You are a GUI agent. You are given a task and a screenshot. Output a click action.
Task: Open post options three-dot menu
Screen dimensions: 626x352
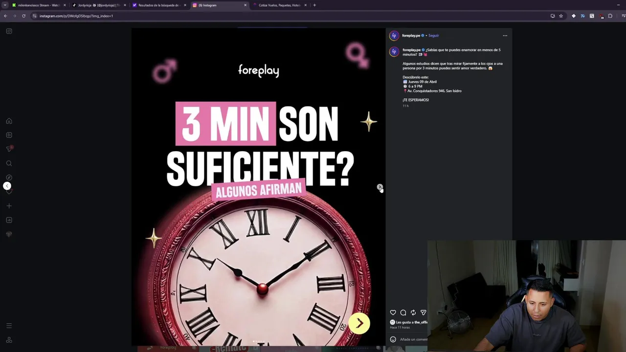click(505, 35)
